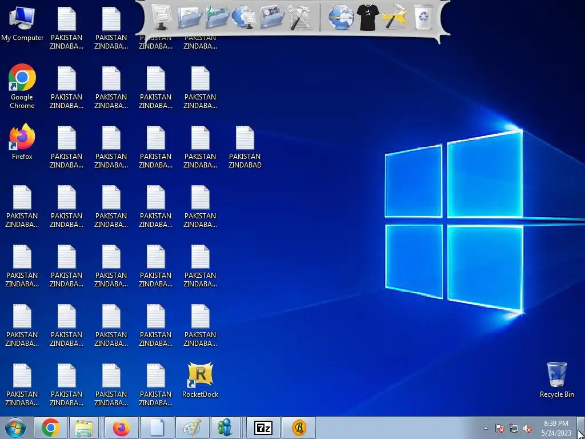Select the Recycle Bin on the desktop
The width and height of the screenshot is (585, 439).
(556, 380)
